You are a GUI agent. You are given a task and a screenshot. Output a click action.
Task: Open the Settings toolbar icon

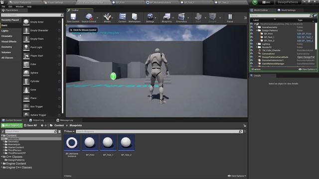(150, 16)
